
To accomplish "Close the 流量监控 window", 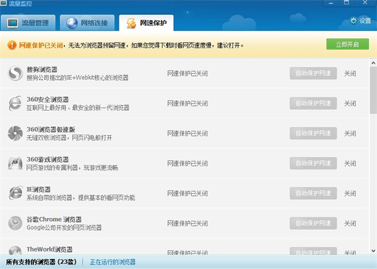I will 365,3.
